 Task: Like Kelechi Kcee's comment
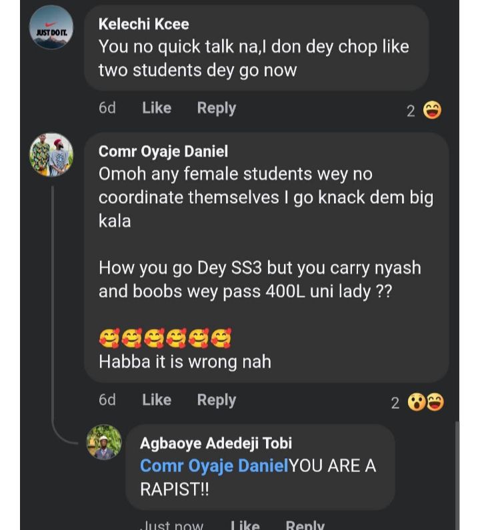coord(157,108)
